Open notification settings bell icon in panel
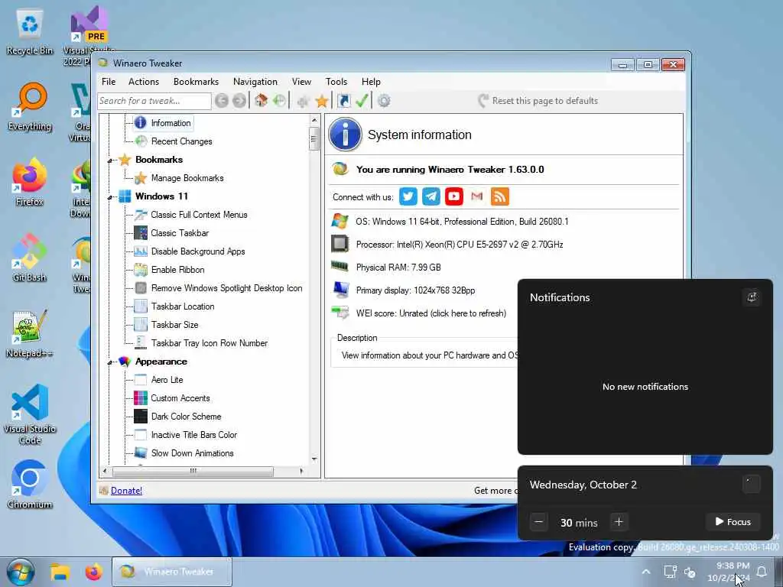Screen dimensions: 783x587 751,297
